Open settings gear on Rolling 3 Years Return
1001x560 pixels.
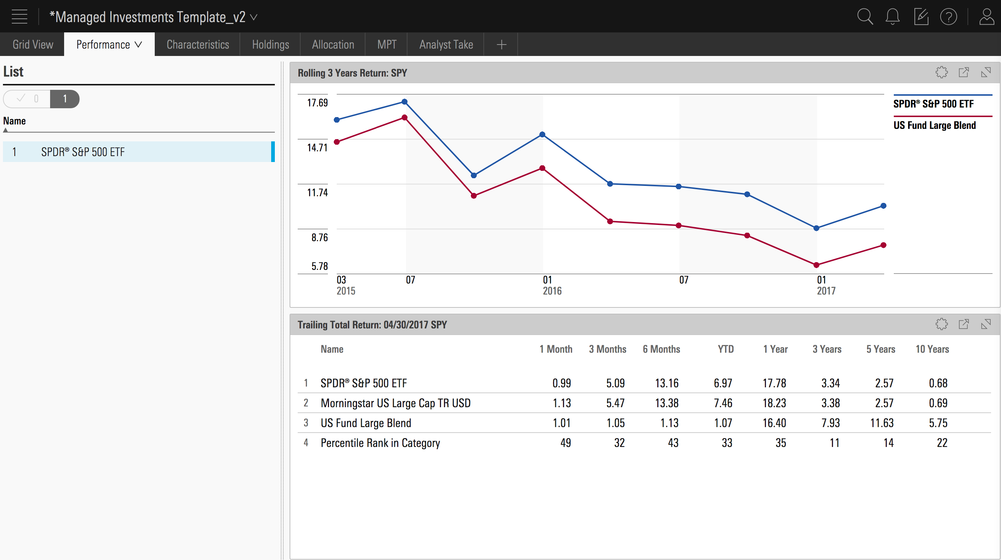tap(942, 72)
